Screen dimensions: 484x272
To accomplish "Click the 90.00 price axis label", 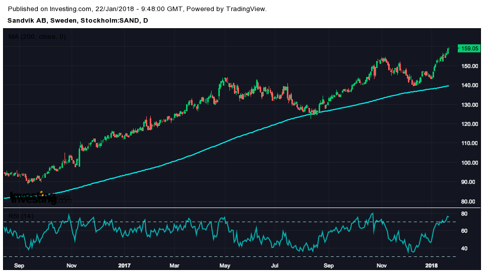I will (x=469, y=182).
